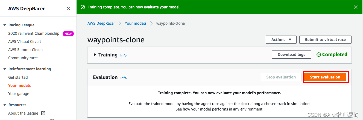The height and width of the screenshot is (120, 363).
Task: Collapse the Reinforcement learning section
Action: (5, 69)
